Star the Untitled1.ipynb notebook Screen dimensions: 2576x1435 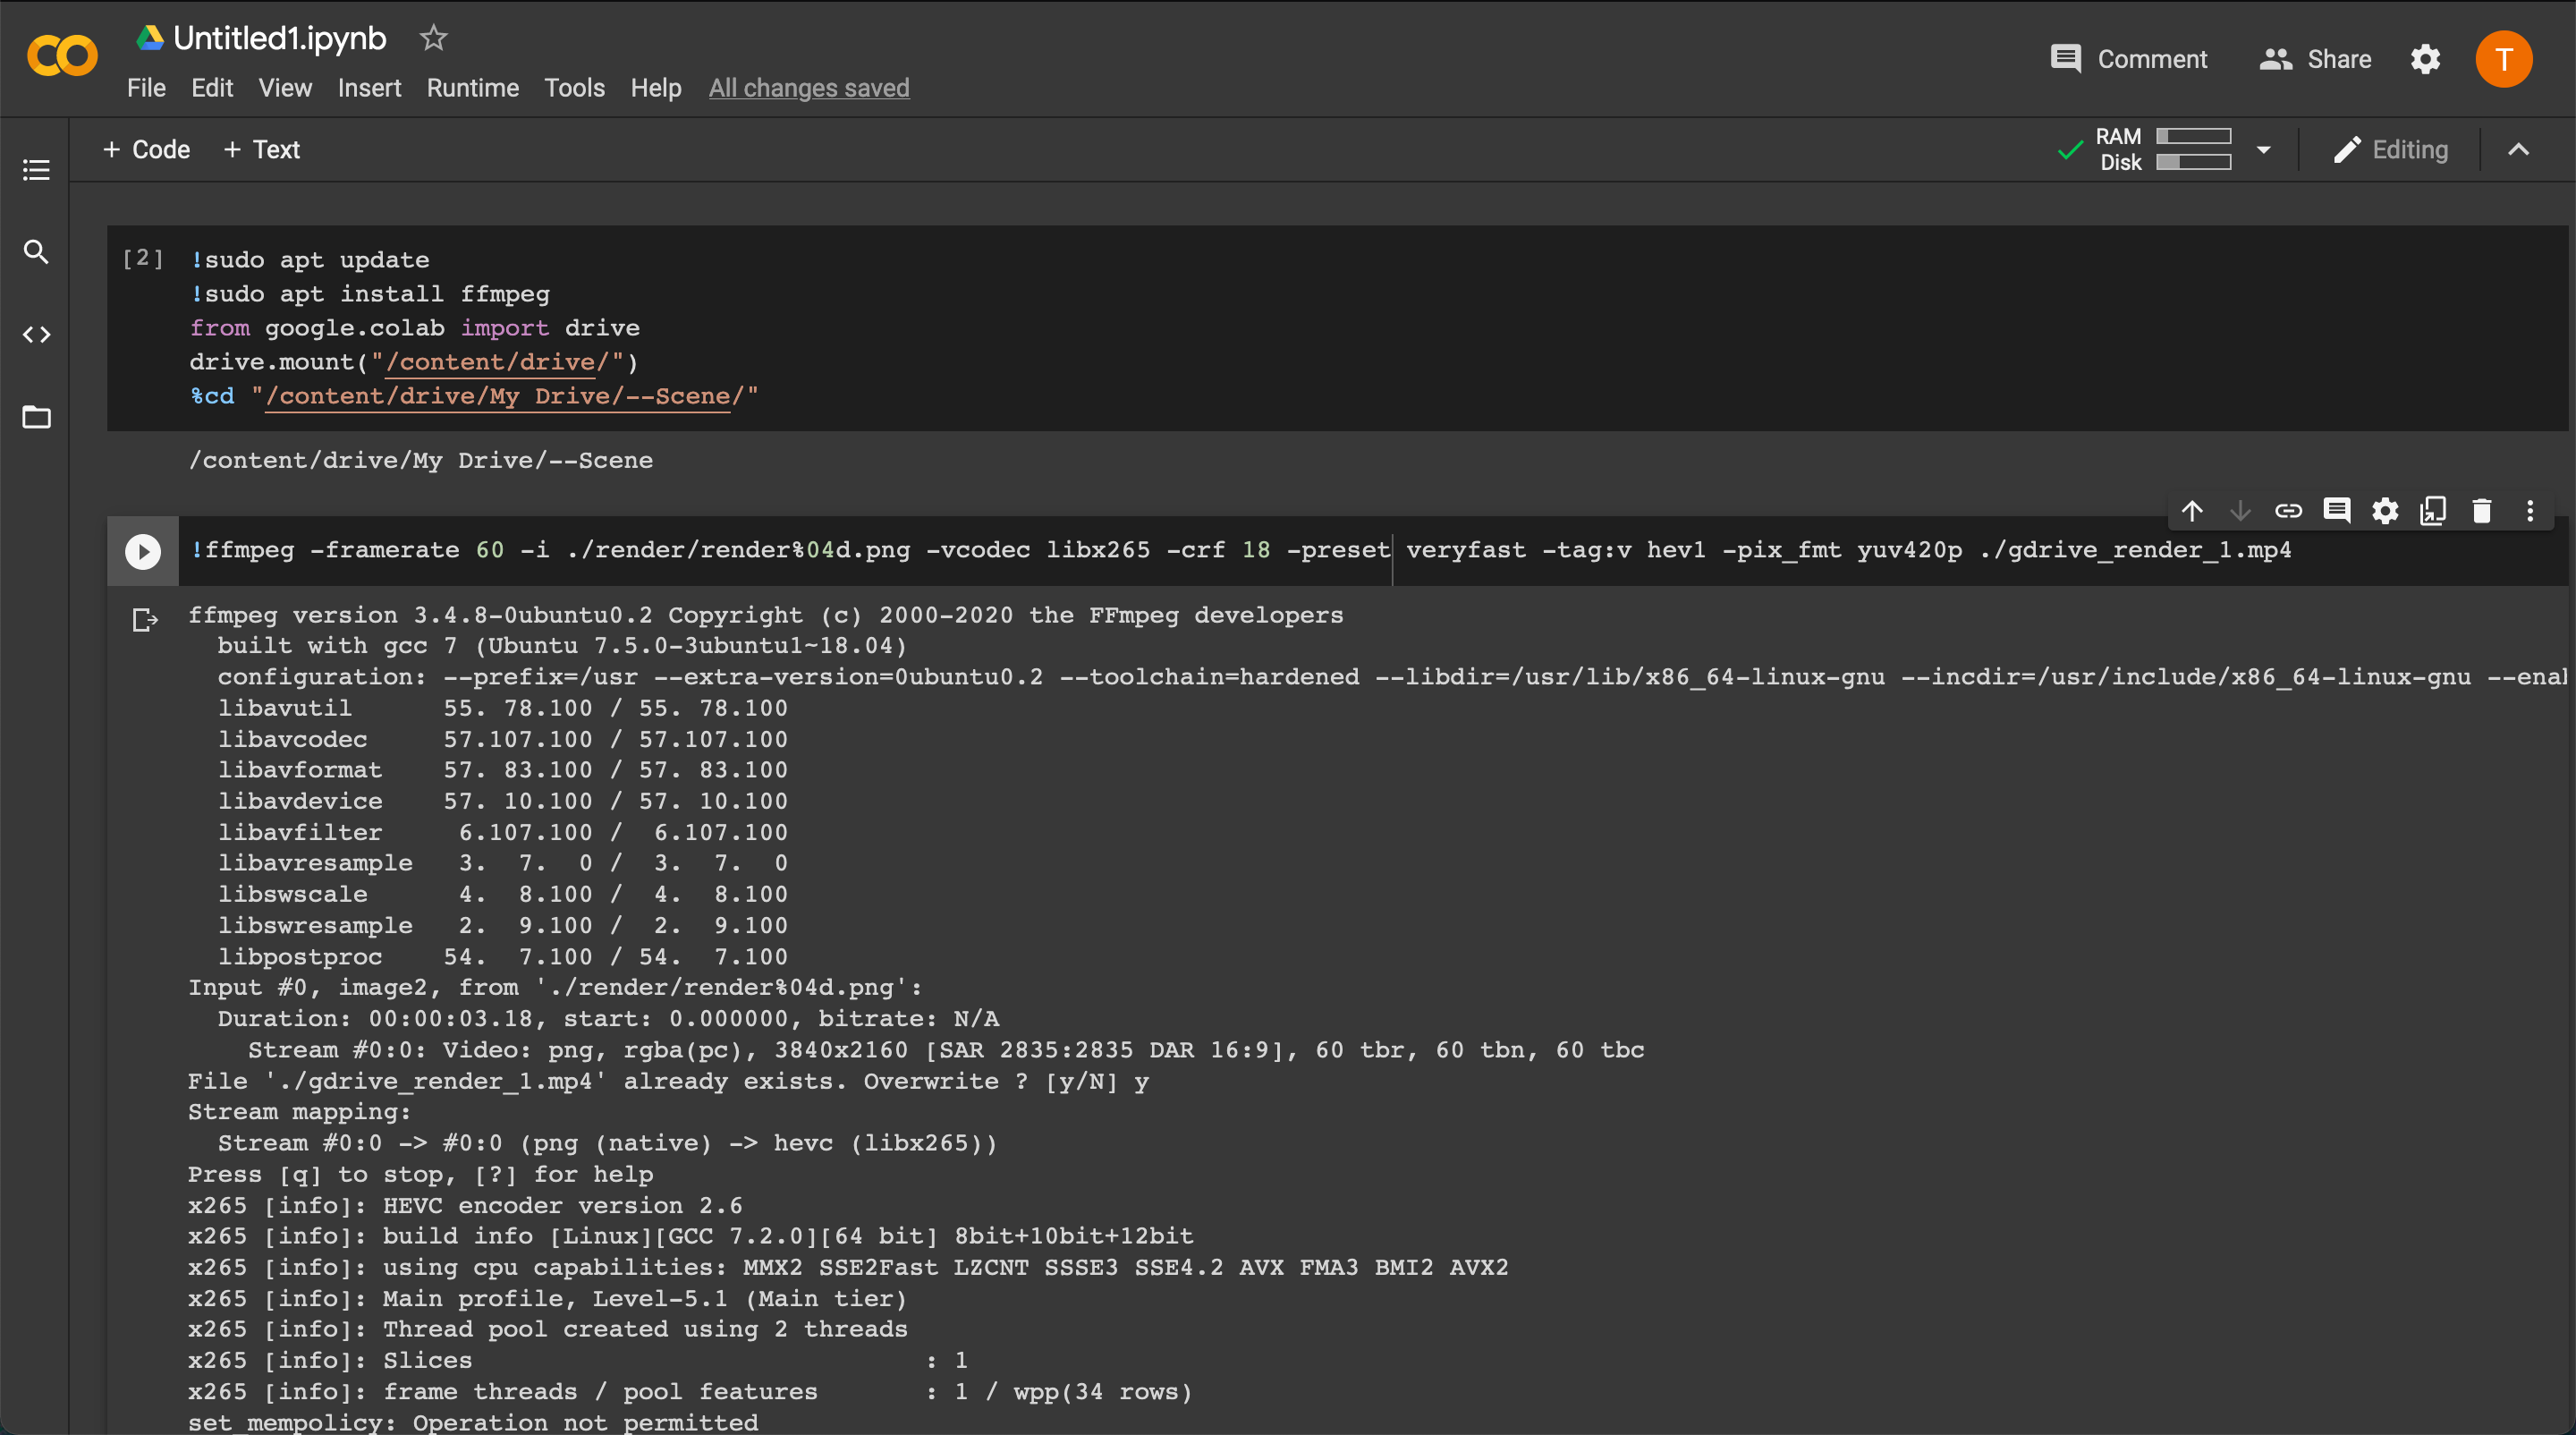(x=433, y=38)
